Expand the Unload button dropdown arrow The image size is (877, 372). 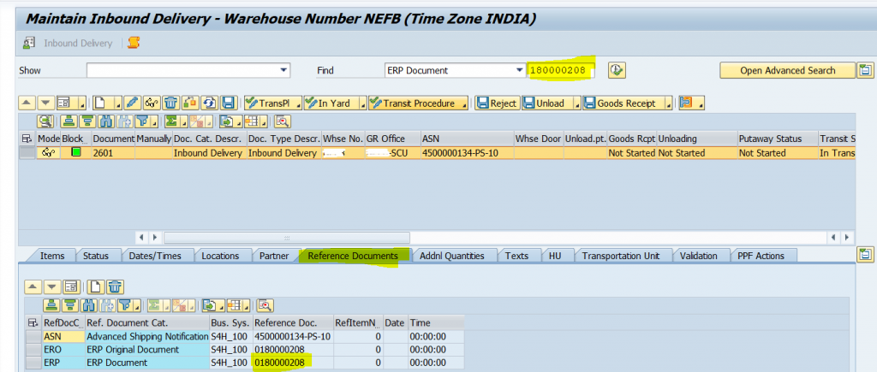pos(576,104)
